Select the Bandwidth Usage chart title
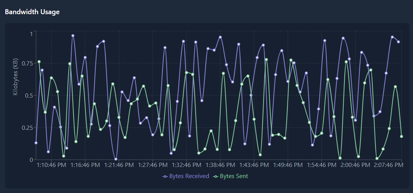This screenshot has height=193, width=413. coord(32,12)
